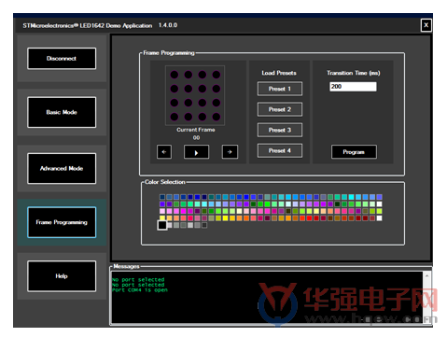This screenshot has height=337, width=447.
Task: Open the Frame Programming panel
Action: click(62, 222)
